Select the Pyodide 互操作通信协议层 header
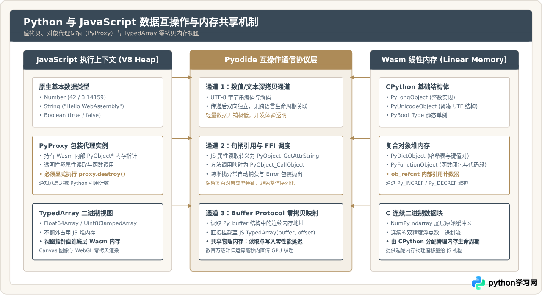 point(271,60)
